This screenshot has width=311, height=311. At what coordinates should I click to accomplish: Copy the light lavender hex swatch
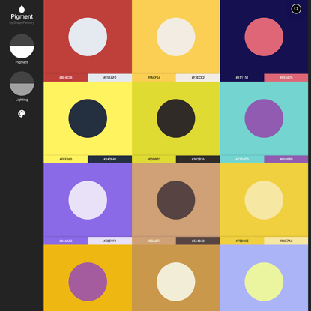109,241
